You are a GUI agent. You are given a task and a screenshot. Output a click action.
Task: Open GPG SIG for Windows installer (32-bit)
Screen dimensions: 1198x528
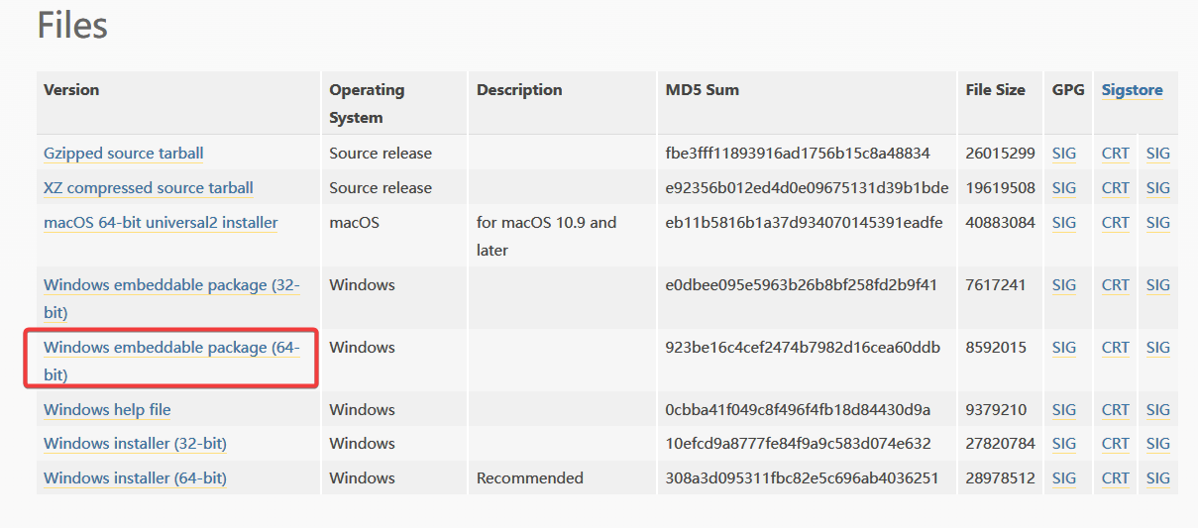(x=1064, y=444)
